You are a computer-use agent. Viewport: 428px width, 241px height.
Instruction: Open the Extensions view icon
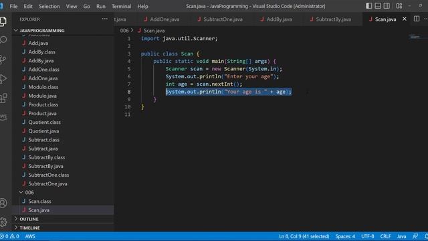(x=3, y=98)
